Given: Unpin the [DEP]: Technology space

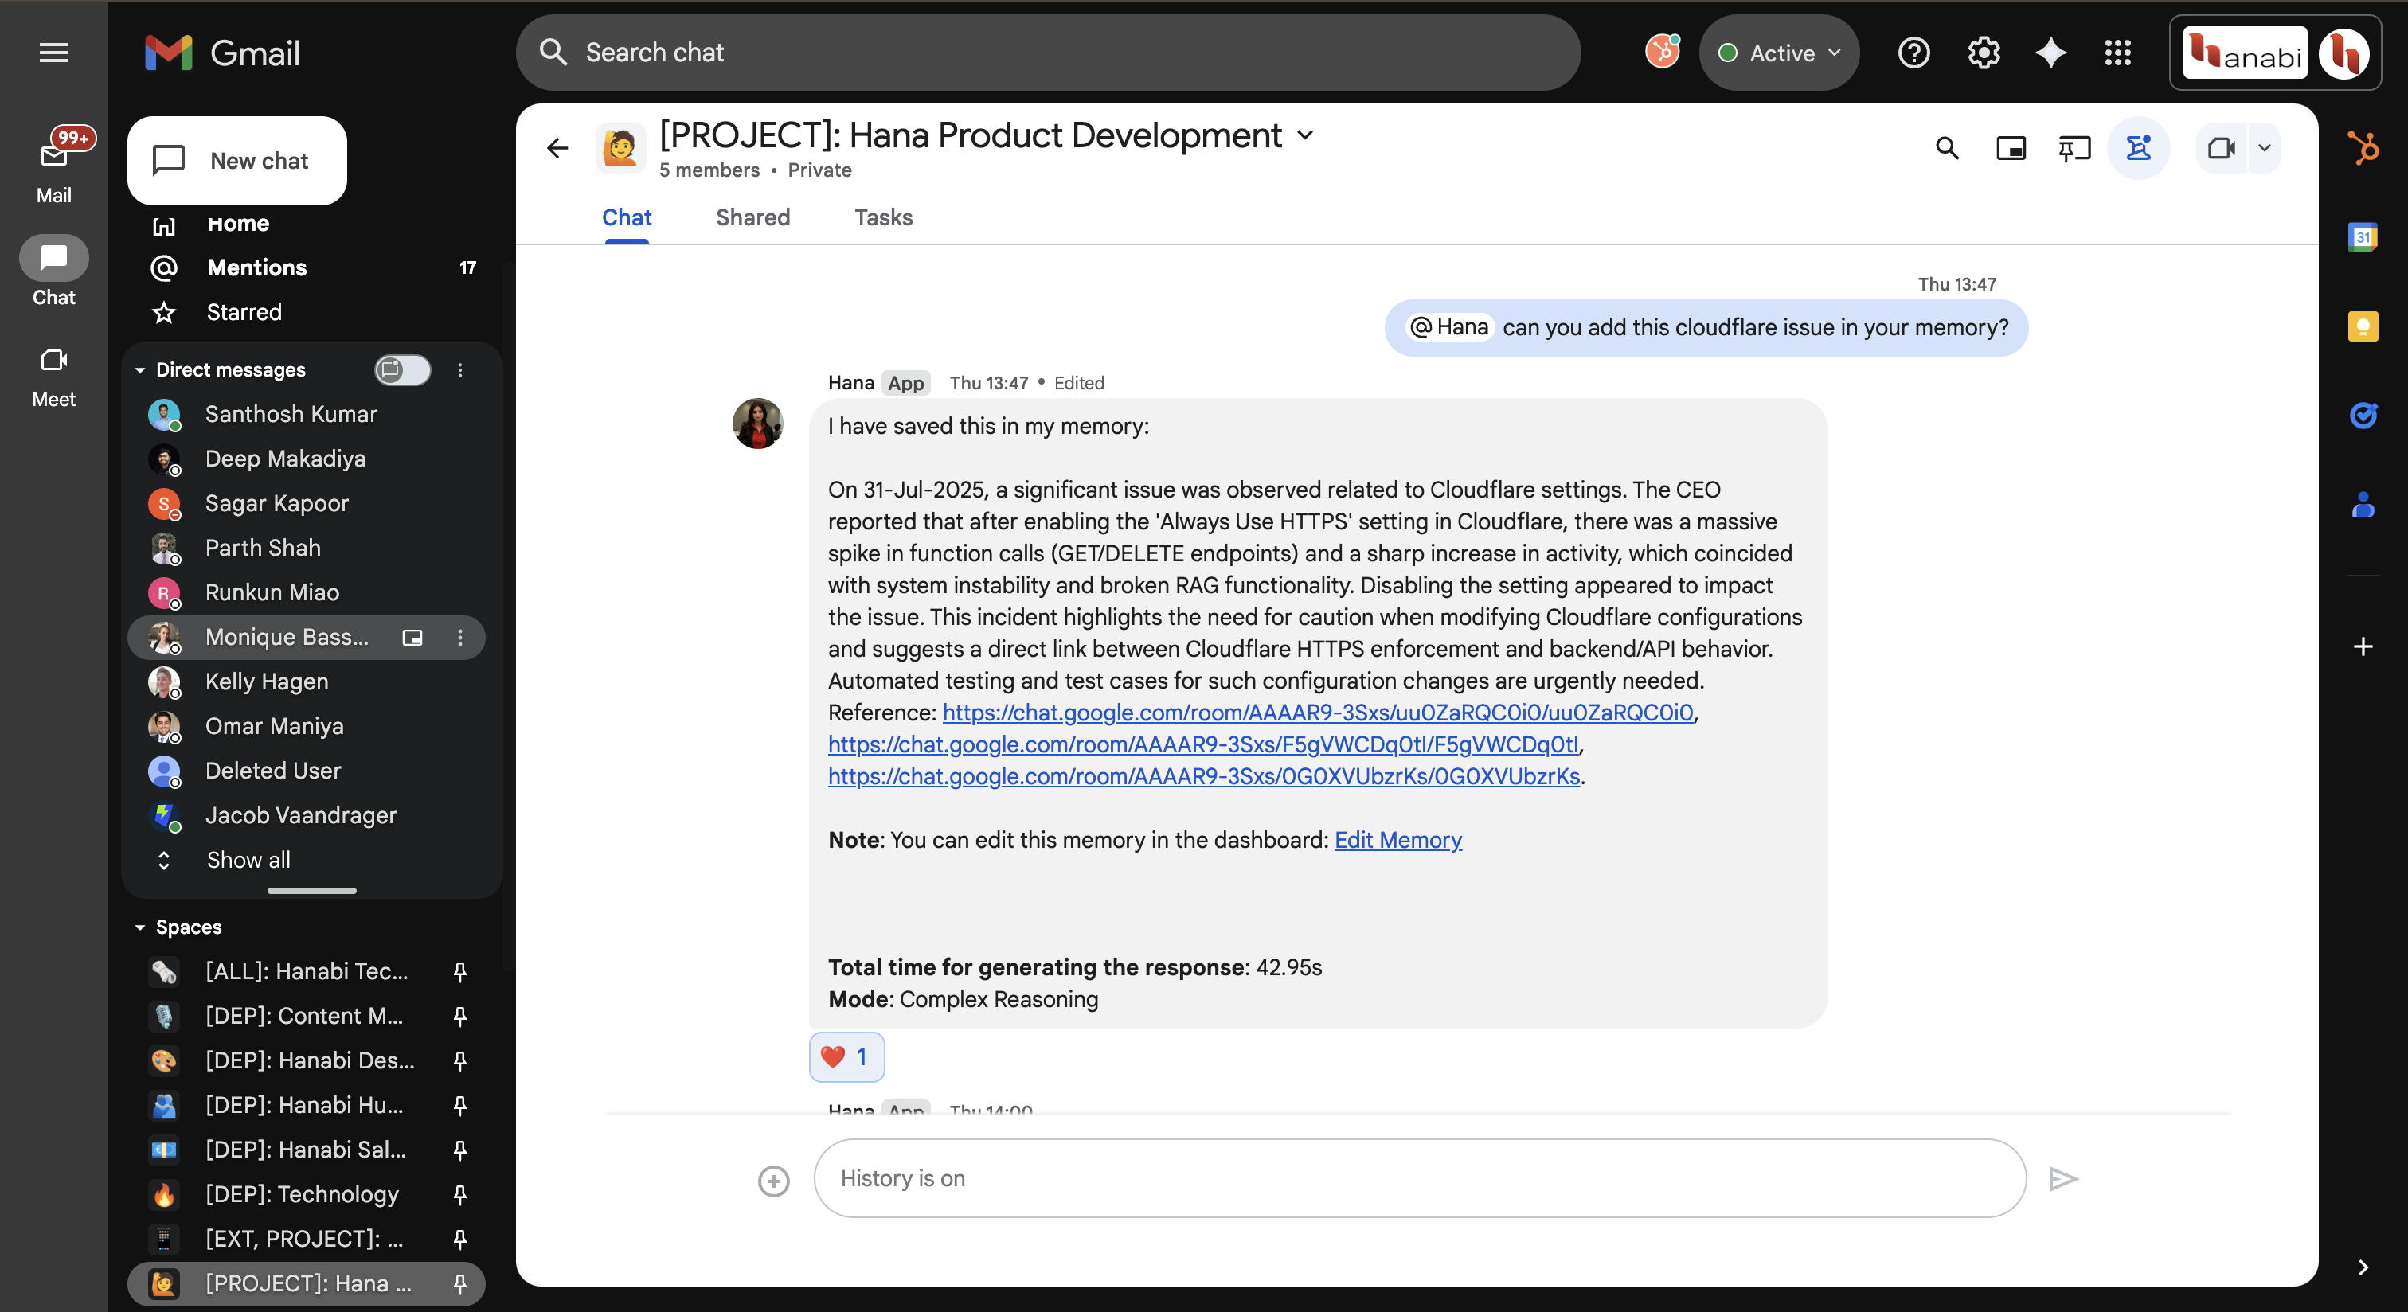Looking at the screenshot, I should point(460,1194).
